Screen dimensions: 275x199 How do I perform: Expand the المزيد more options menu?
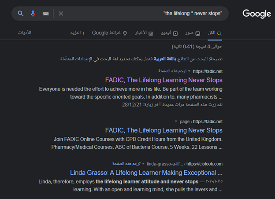pyautogui.click(x=77, y=33)
